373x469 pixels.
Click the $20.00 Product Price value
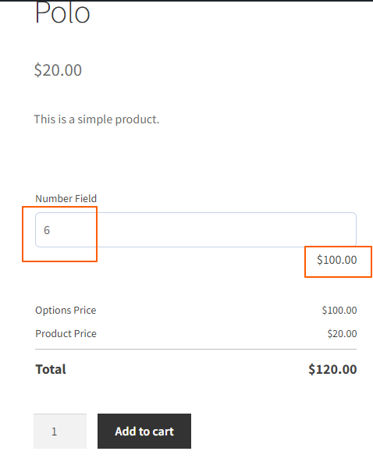[342, 333]
